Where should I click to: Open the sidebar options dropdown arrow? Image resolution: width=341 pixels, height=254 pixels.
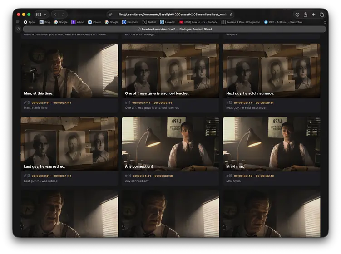point(45,15)
